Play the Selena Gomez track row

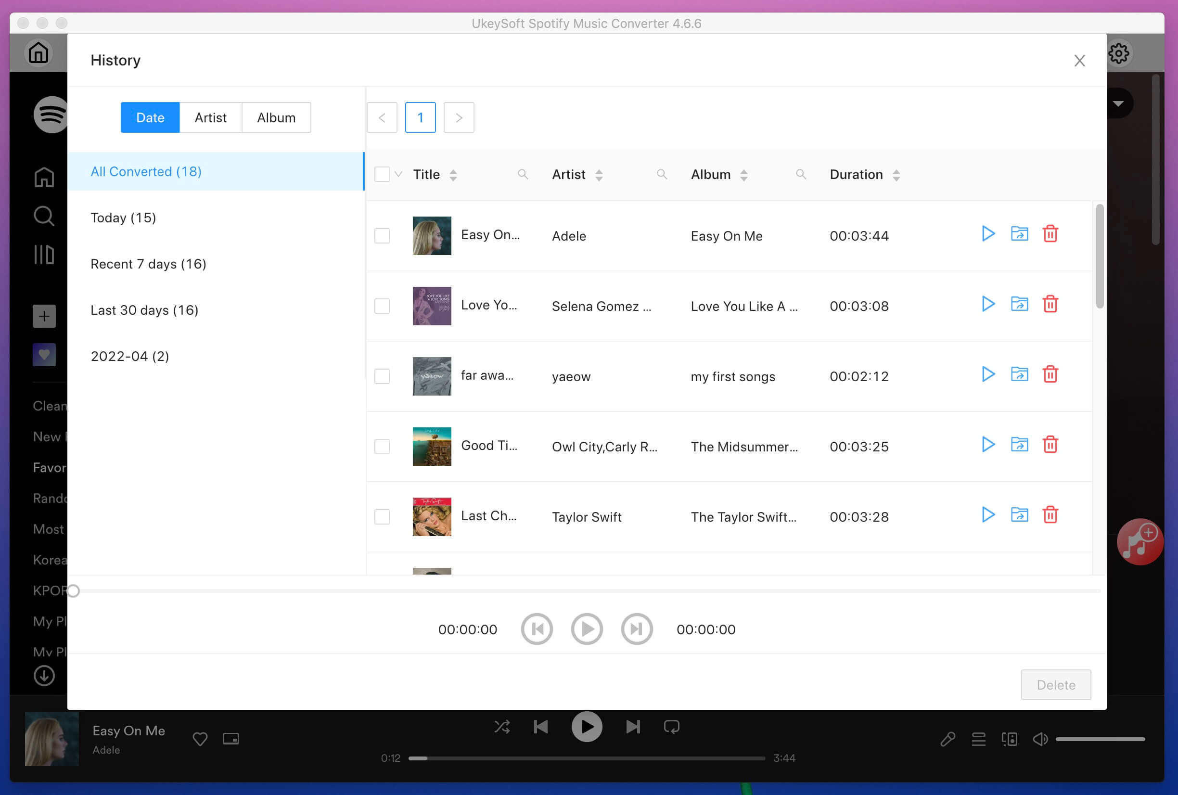(988, 304)
